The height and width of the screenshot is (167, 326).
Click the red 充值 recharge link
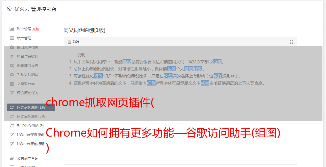point(36,29)
